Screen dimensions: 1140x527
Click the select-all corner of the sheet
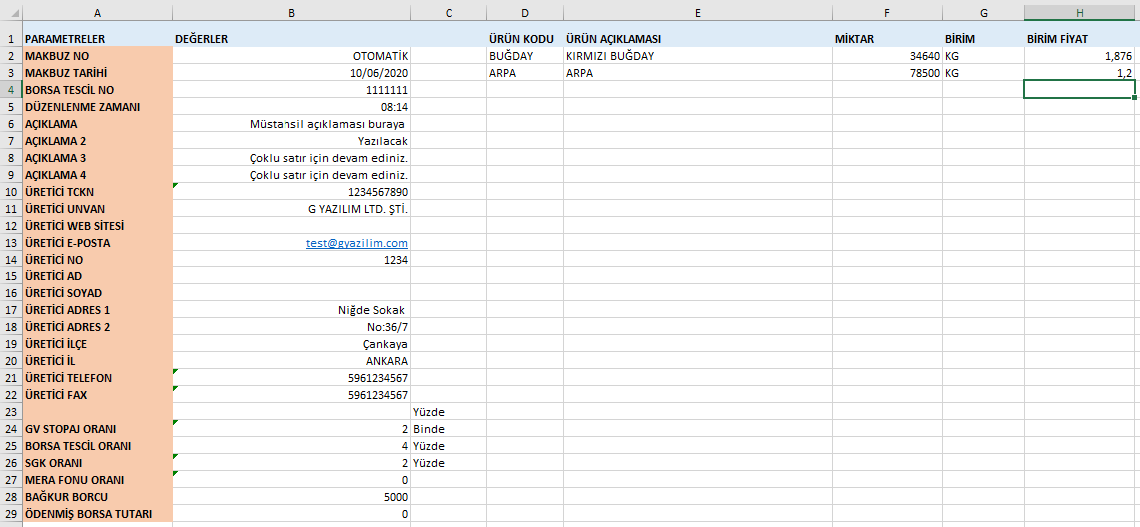pyautogui.click(x=10, y=12)
